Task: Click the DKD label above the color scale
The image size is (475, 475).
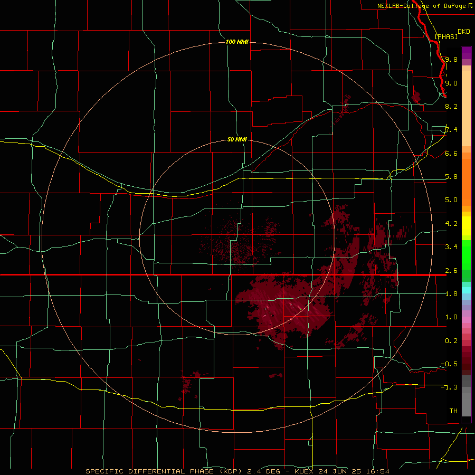Action: 464,31
